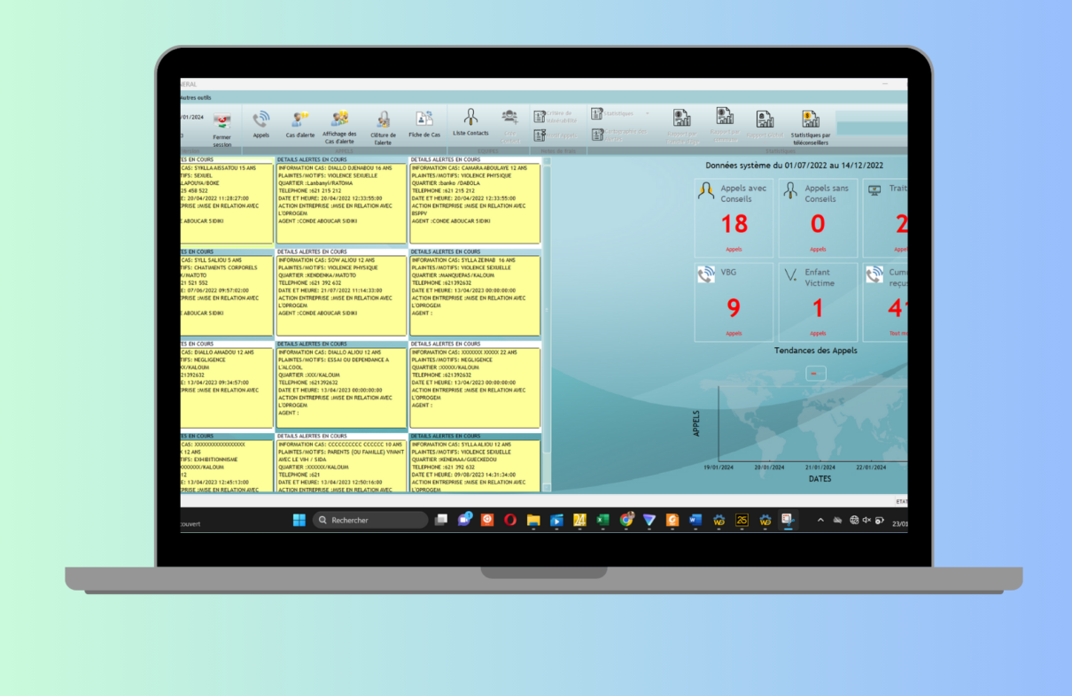Click the Windows taskbar Rechercher search box
The image size is (1072, 696).
click(370, 520)
